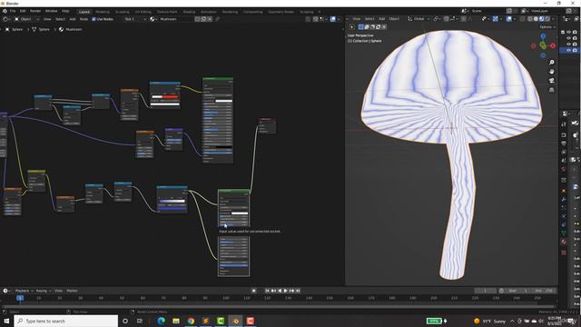The width and height of the screenshot is (581, 327).
Task: Open the Edit menu
Action: [x=23, y=11]
